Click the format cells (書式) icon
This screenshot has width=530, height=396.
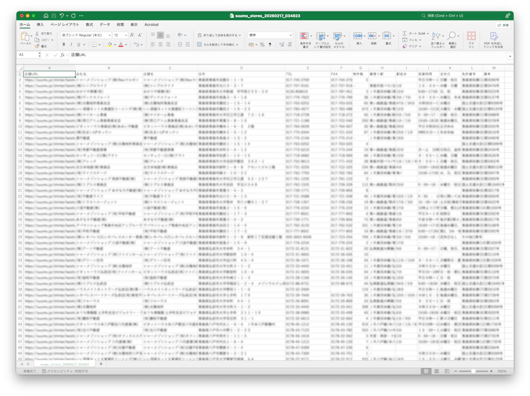point(387,36)
